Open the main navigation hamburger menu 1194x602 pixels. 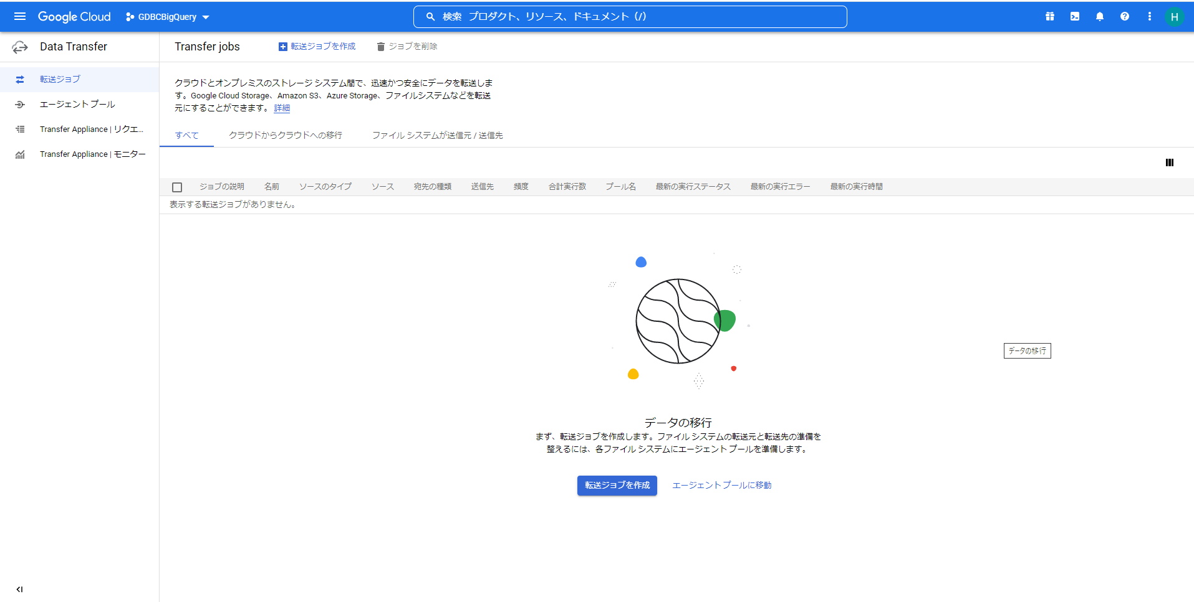pos(20,16)
